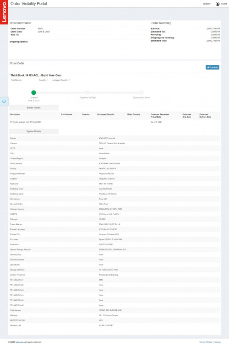Viewport: 229px width, 346px height.
Task: Open the English language dropdown
Action: tap(207, 4)
